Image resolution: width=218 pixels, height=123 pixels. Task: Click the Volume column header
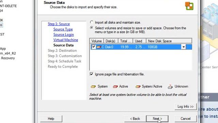tap(96, 41)
